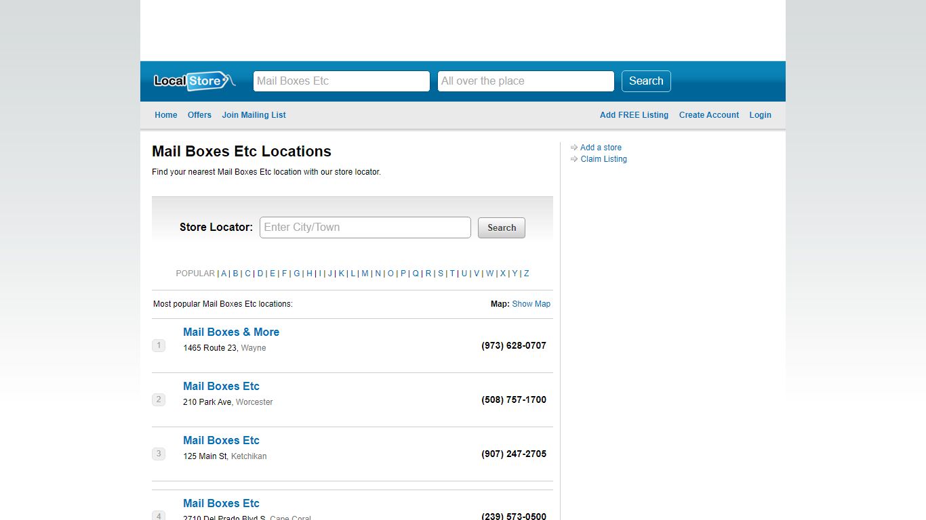
Task: Filter locations by letter Y
Action: 515,274
